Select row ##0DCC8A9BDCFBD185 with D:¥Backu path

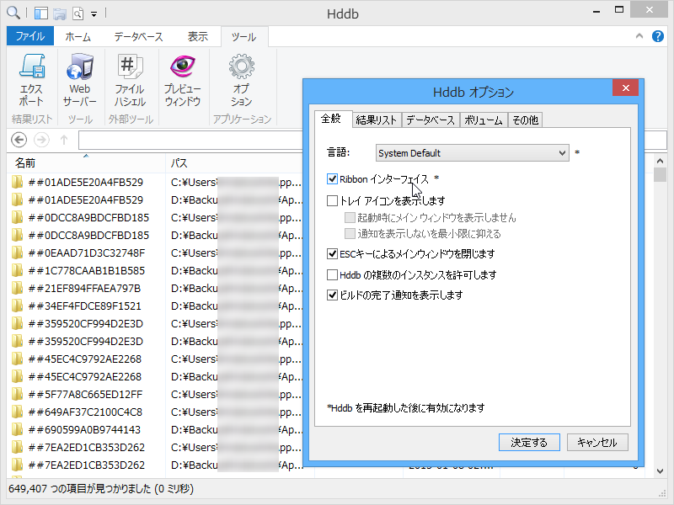tap(155, 235)
